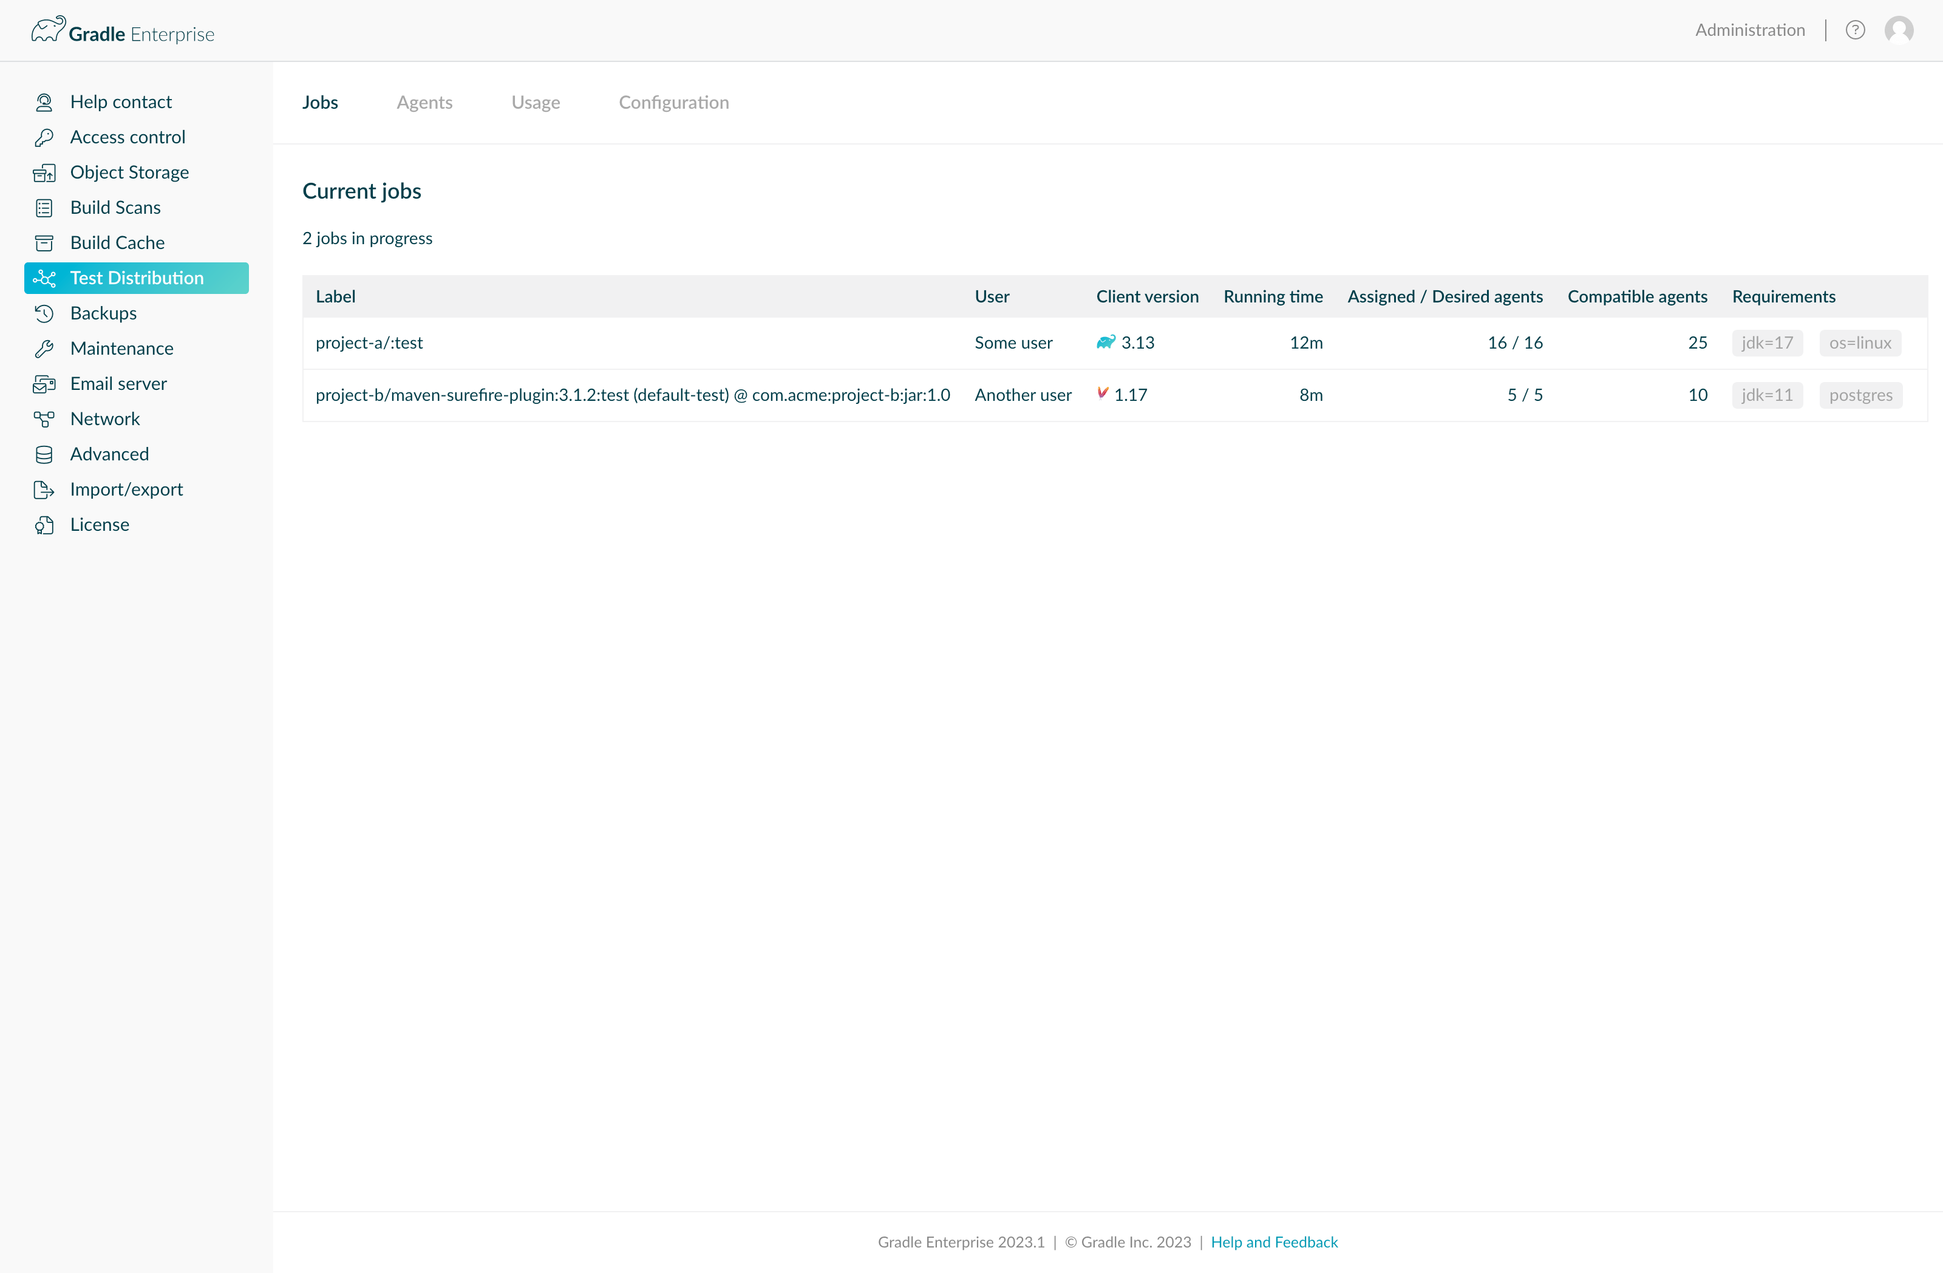
Task: Select the project-a/:test job row
Action: [369, 343]
